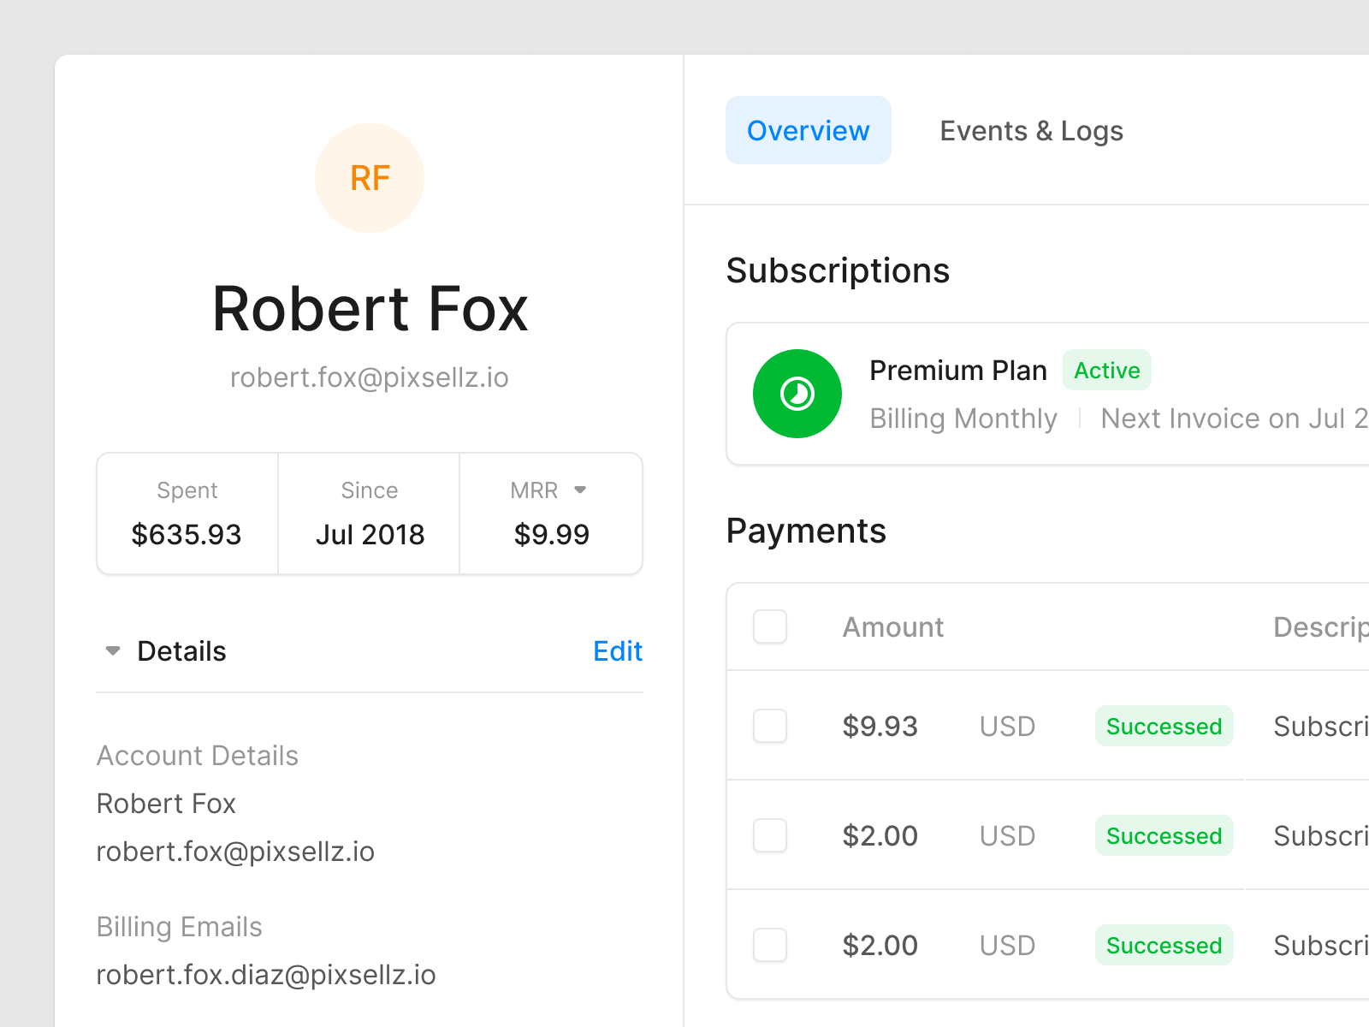Screen dimensions: 1369x1027
Task: Click the Spent $635.93 stat cell
Action: (187, 513)
